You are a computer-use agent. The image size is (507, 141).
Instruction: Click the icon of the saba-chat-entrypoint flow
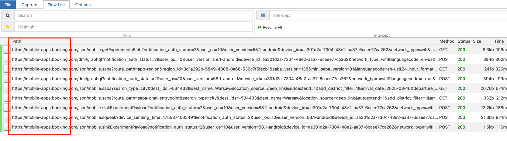(7, 98)
